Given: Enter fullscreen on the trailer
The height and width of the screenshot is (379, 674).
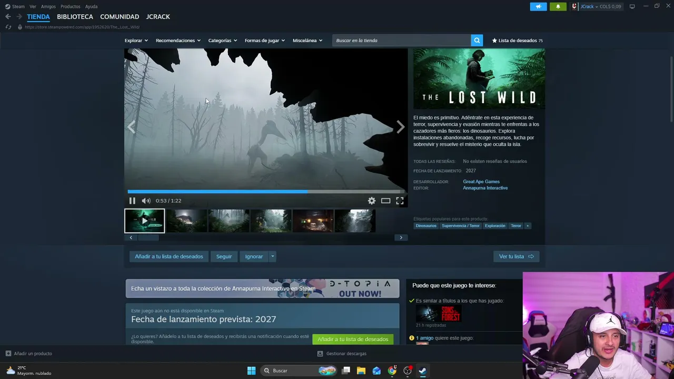Looking at the screenshot, I should coord(400,201).
